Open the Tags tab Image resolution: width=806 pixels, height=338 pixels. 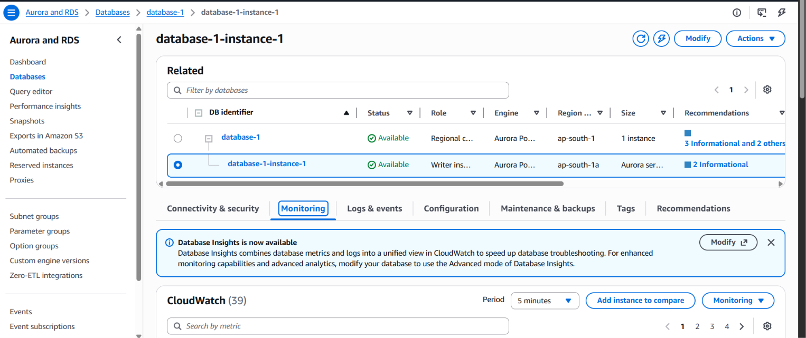coord(626,208)
